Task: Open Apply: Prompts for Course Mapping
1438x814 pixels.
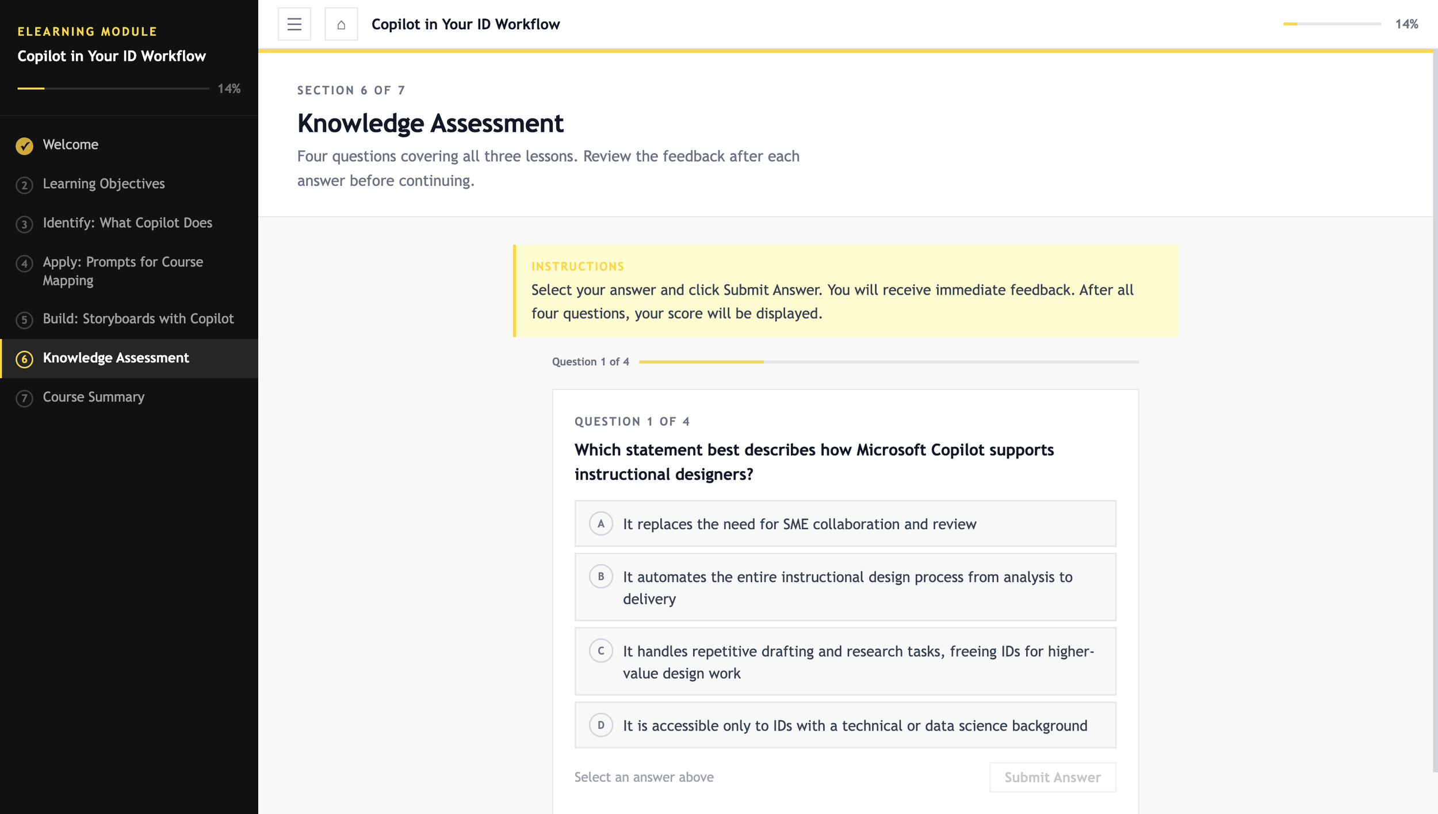Action: click(123, 271)
